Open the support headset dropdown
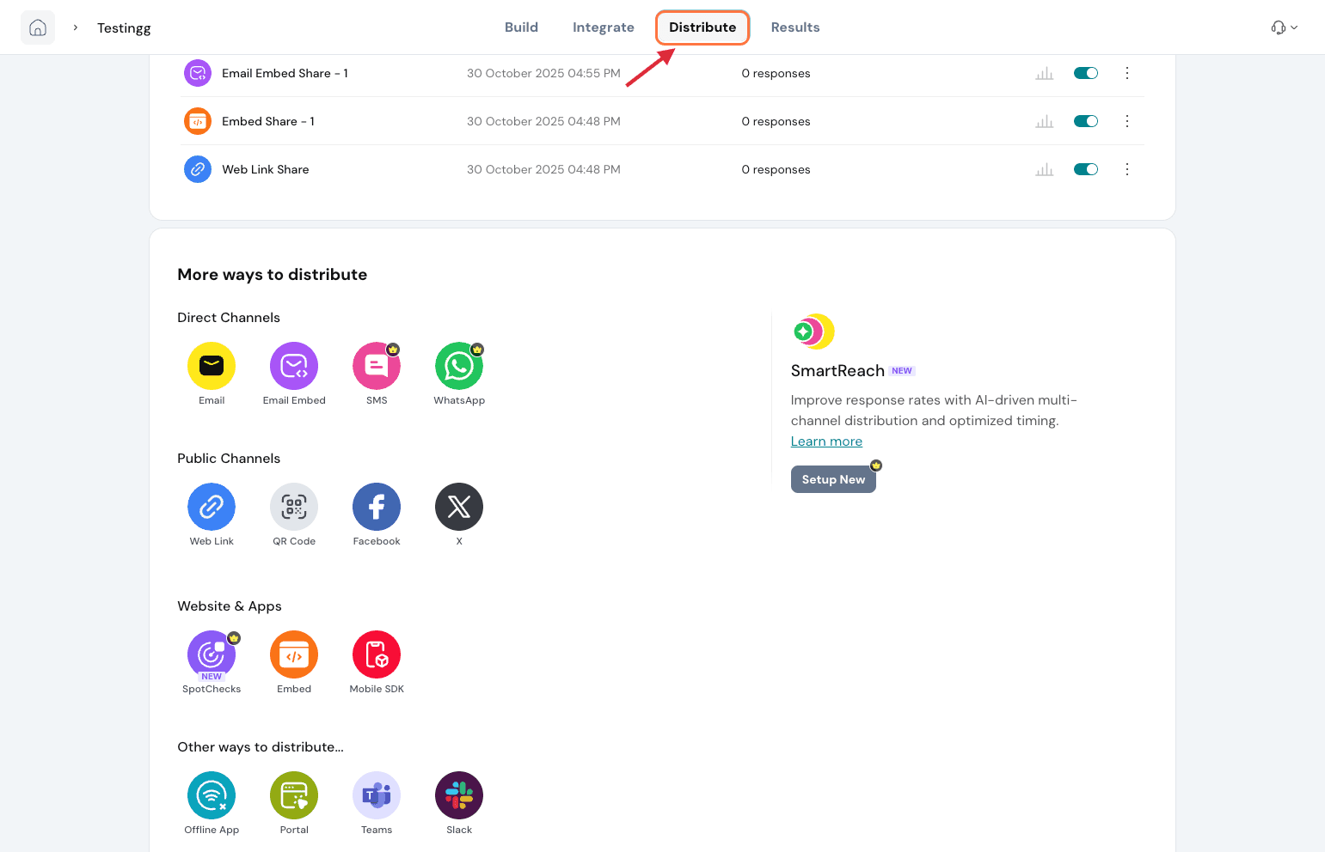This screenshot has height=852, width=1325. click(1284, 27)
